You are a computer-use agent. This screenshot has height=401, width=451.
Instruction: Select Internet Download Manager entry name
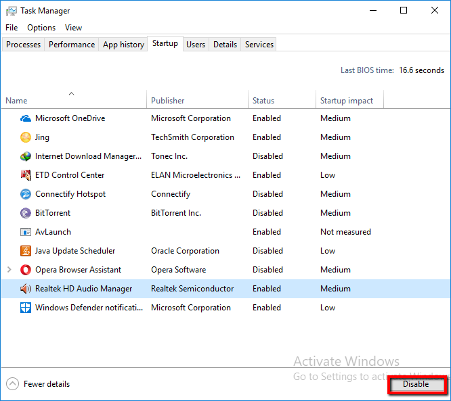pos(88,156)
